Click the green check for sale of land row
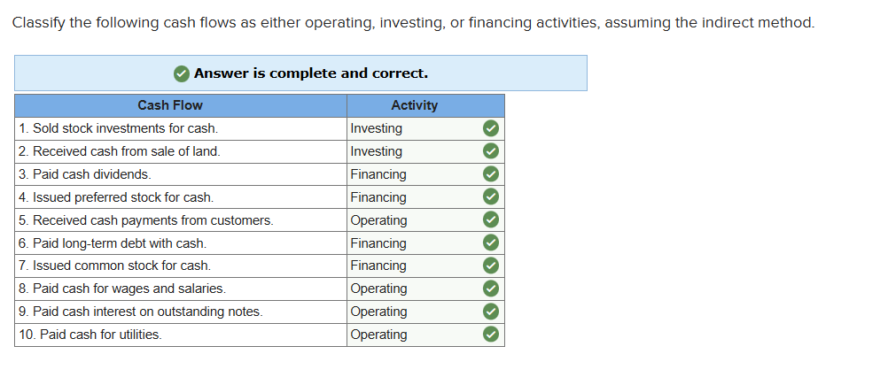The image size is (888, 385). 491,151
